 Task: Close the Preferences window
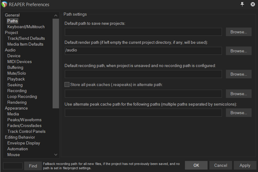[253, 4]
